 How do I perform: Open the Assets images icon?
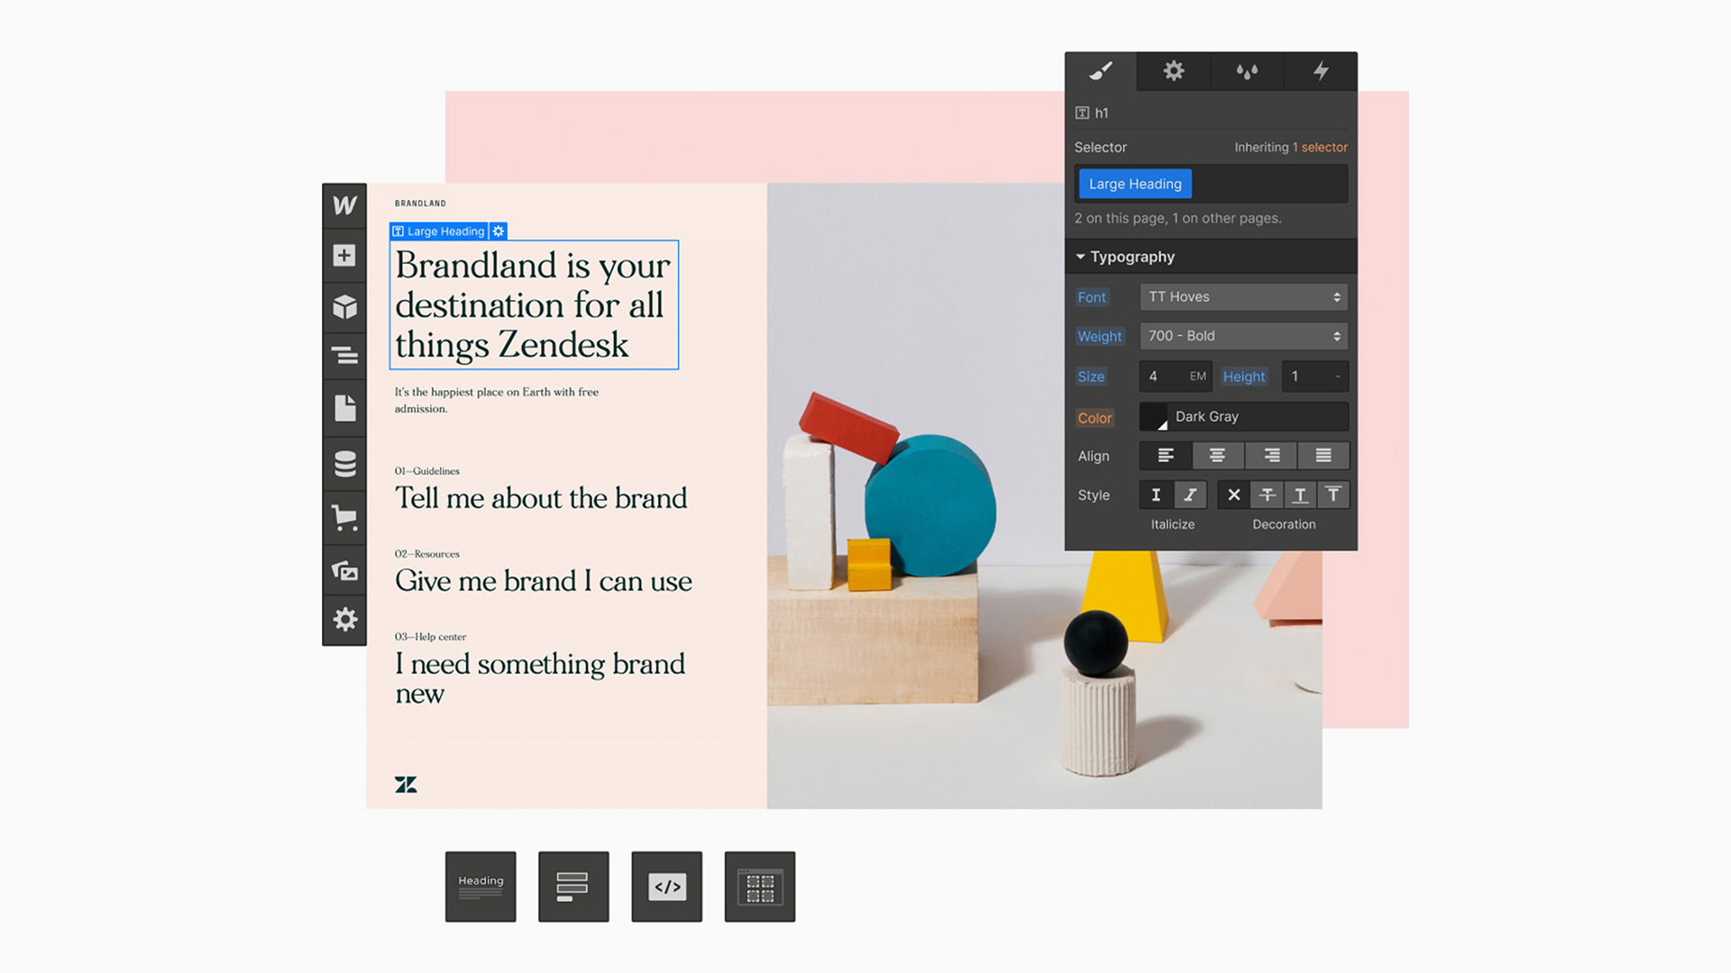tap(344, 570)
